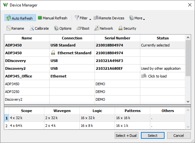The width and height of the screenshot is (195, 143).
Task: Expand the More menu
Action: (137, 18)
